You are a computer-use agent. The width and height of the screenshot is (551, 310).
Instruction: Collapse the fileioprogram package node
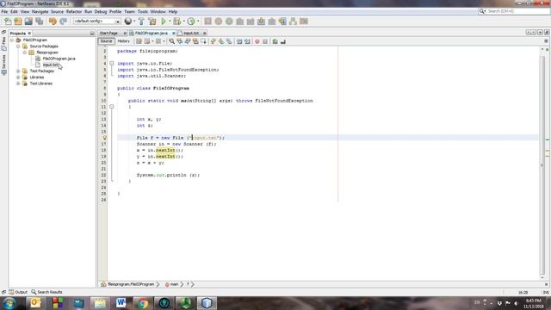click(x=25, y=53)
